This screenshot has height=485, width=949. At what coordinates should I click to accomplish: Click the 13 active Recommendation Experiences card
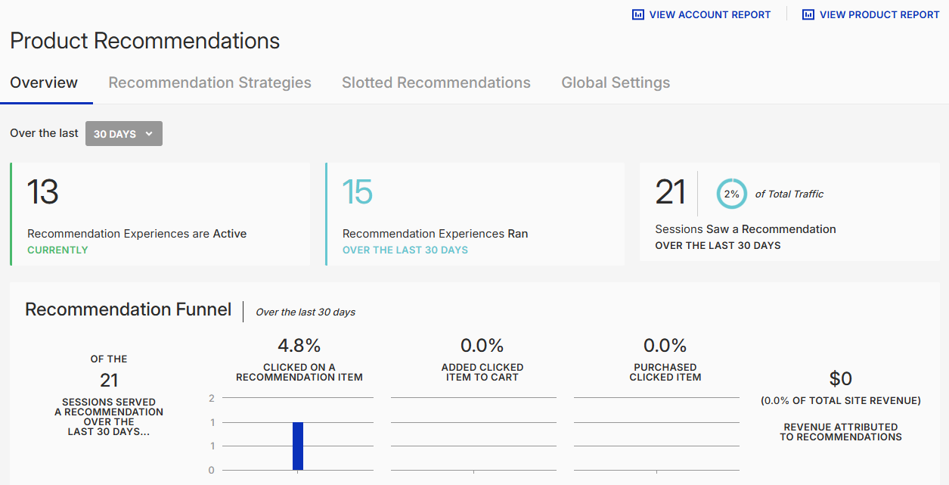(160, 214)
